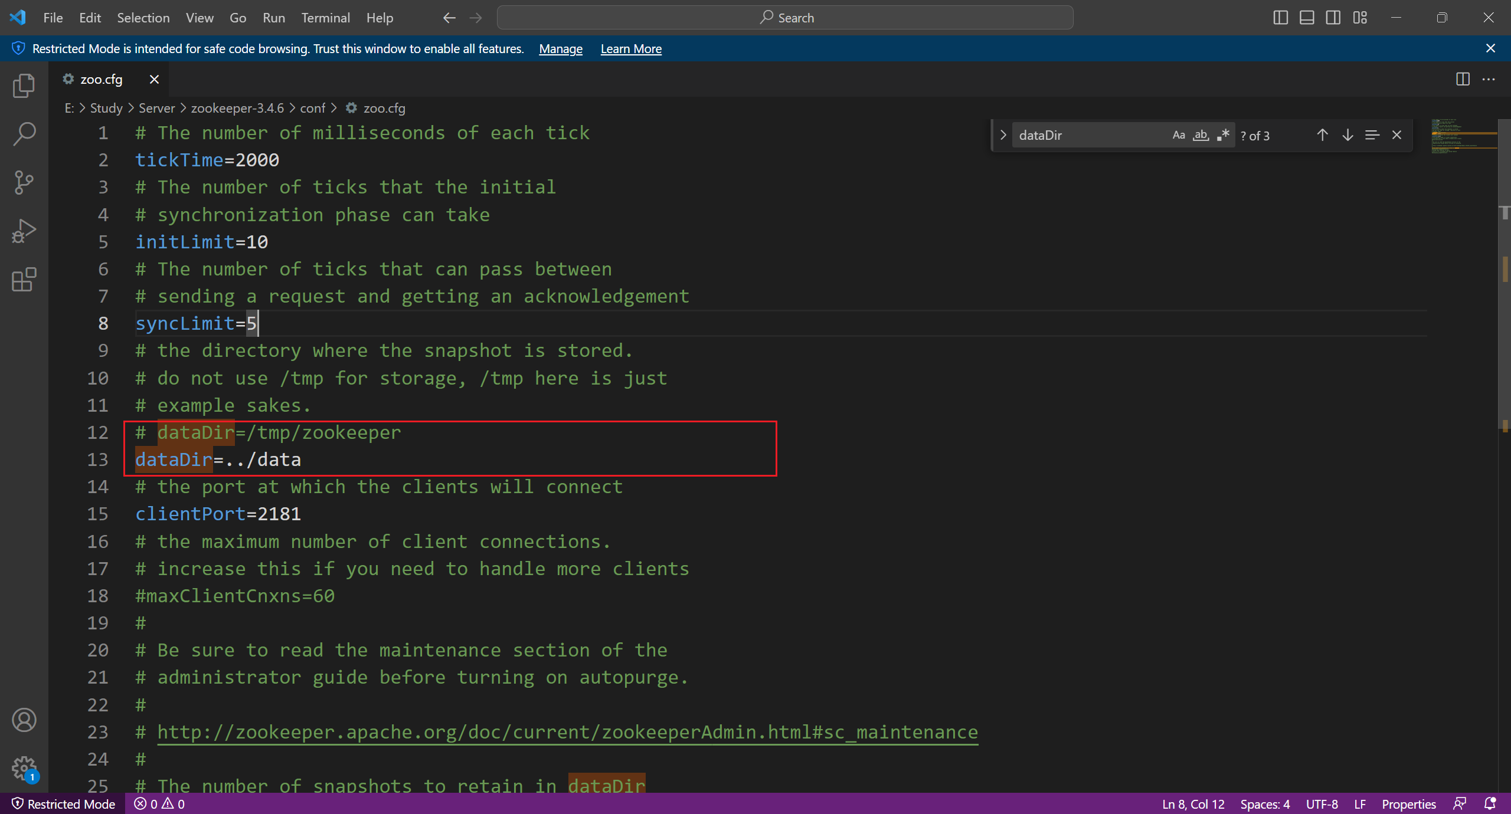Image resolution: width=1511 pixels, height=814 pixels.
Task: Toggle the primary side bar layout icon
Action: 1280,18
